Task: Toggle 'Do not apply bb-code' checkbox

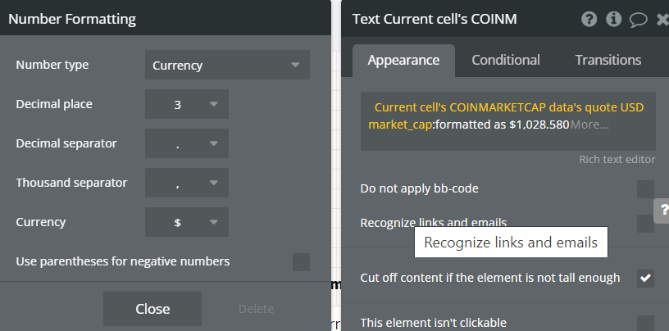Action: [646, 189]
